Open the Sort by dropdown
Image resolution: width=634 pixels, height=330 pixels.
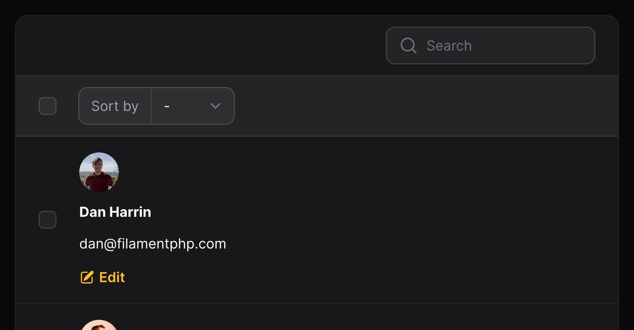pos(193,106)
